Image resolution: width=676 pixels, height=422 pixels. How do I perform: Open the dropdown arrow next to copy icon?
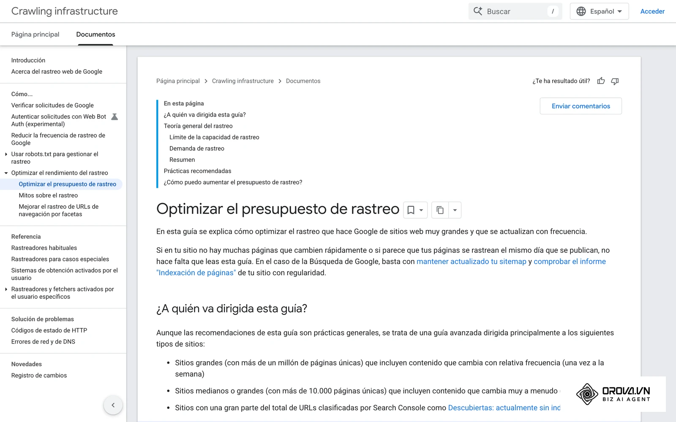(x=455, y=210)
